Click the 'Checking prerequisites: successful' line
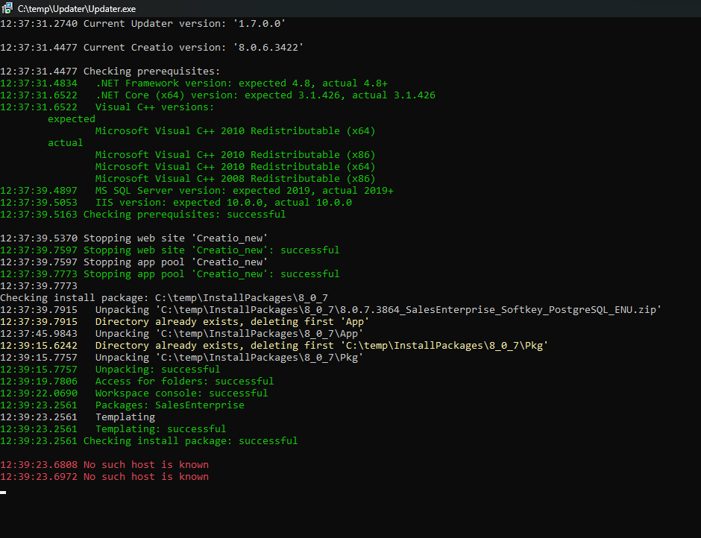This screenshot has height=538, width=701. point(142,215)
